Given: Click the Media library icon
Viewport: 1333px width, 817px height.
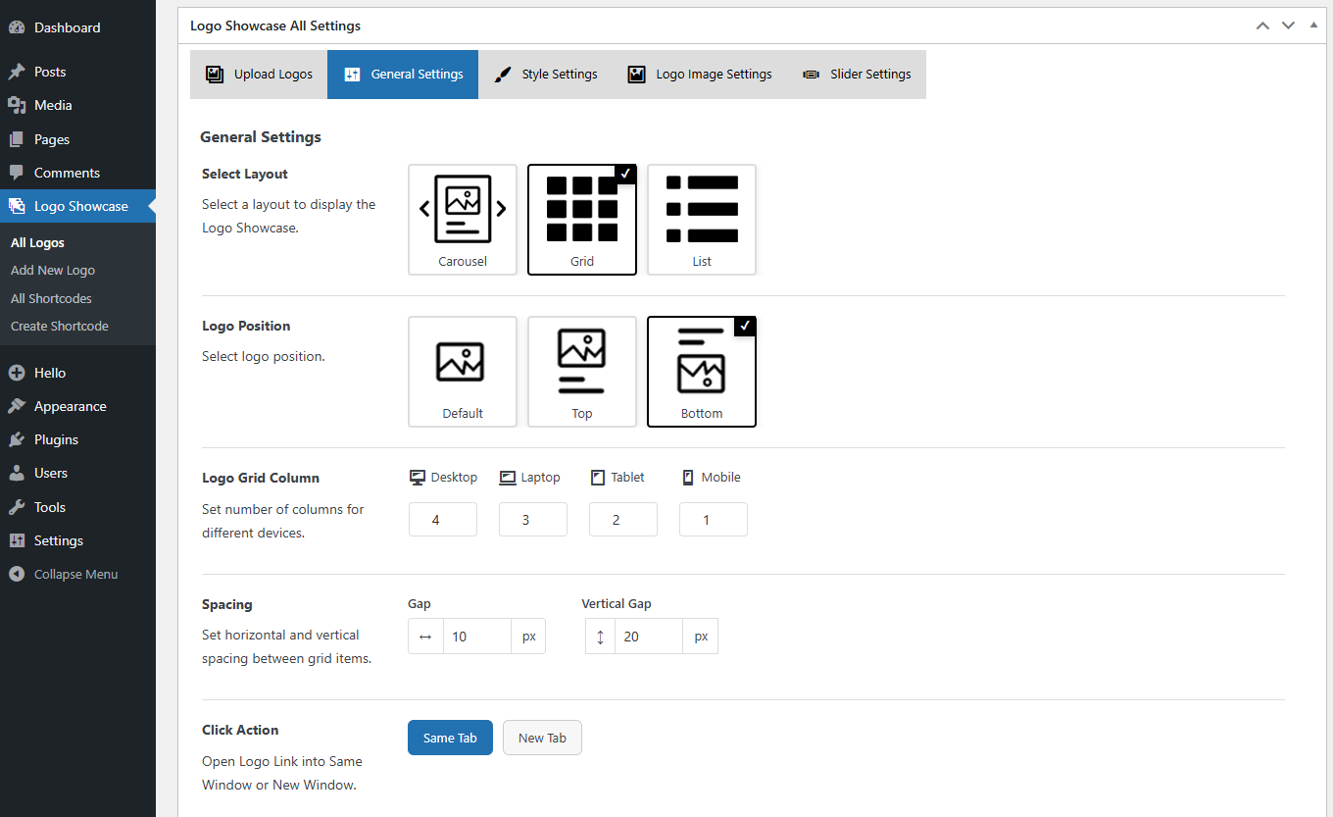Looking at the screenshot, I should click(x=17, y=105).
